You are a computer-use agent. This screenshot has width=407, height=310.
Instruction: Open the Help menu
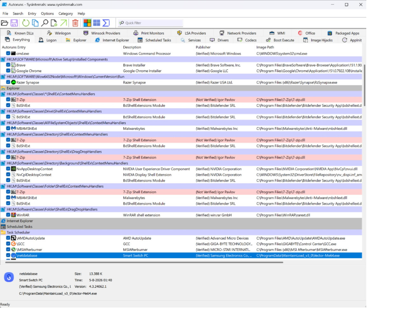click(x=81, y=14)
